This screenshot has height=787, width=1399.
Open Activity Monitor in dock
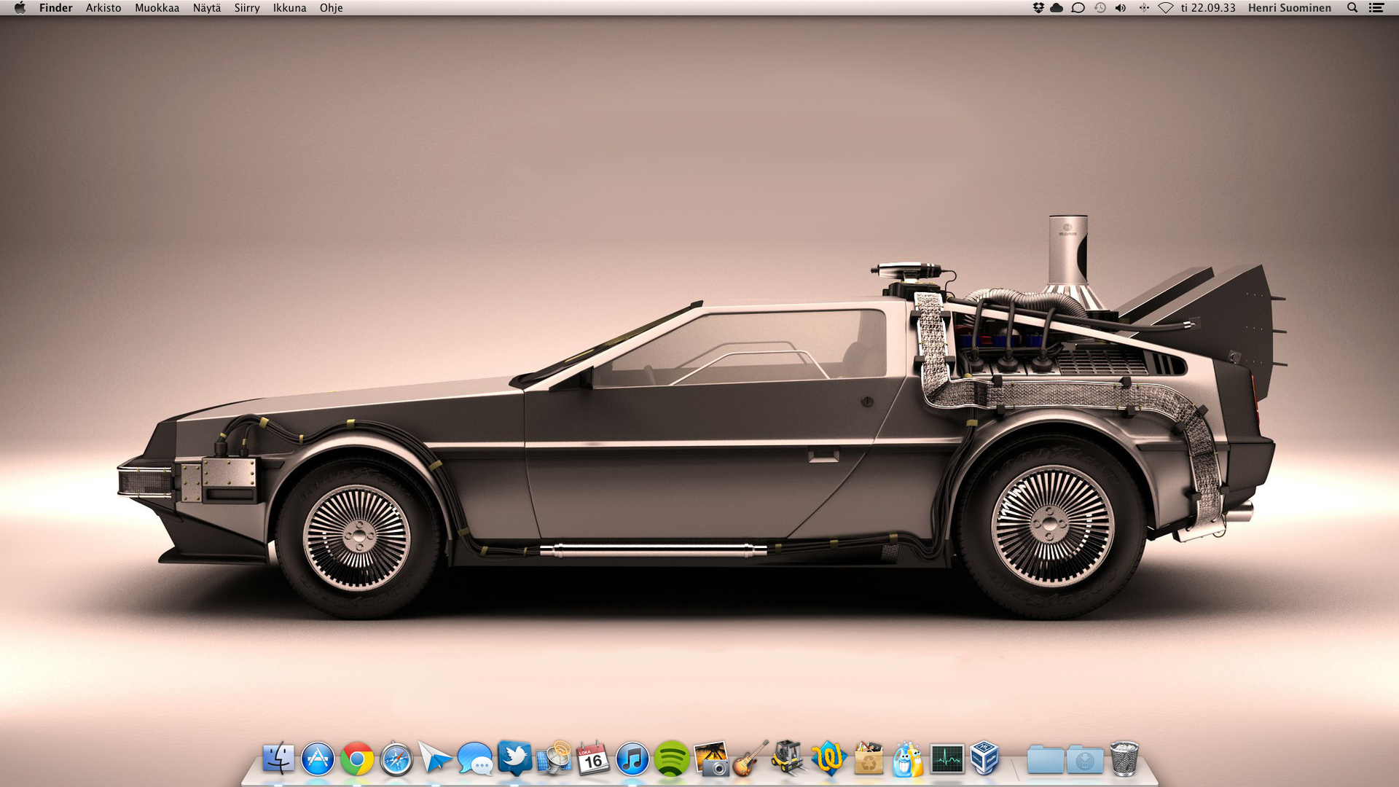947,759
